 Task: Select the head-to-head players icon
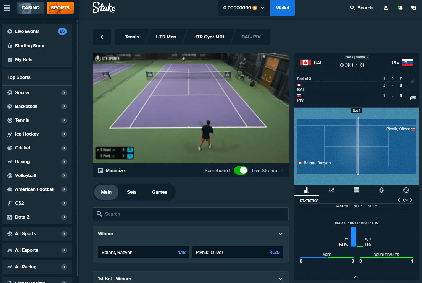332,190
